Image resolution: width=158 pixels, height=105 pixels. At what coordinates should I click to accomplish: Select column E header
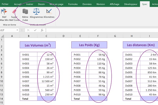[80, 36]
